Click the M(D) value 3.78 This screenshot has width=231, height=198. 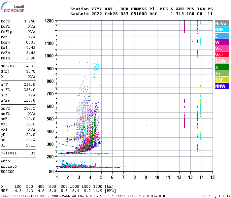(x=31, y=71)
